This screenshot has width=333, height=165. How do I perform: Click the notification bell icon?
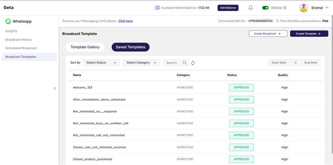(250, 8)
